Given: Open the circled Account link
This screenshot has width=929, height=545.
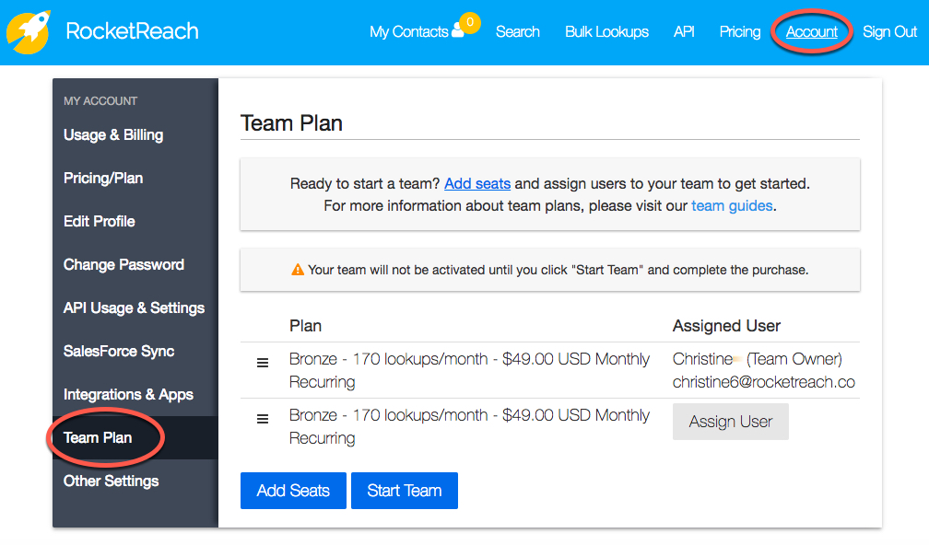Looking at the screenshot, I should 812,32.
